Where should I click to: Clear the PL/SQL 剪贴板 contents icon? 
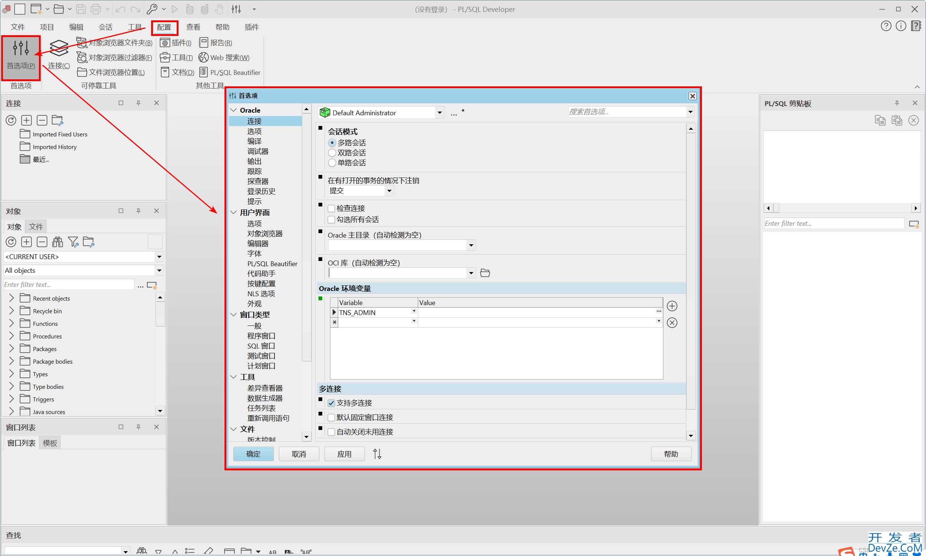pyautogui.click(x=914, y=120)
